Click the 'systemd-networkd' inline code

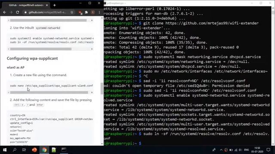pyautogui.click(x=48, y=28)
